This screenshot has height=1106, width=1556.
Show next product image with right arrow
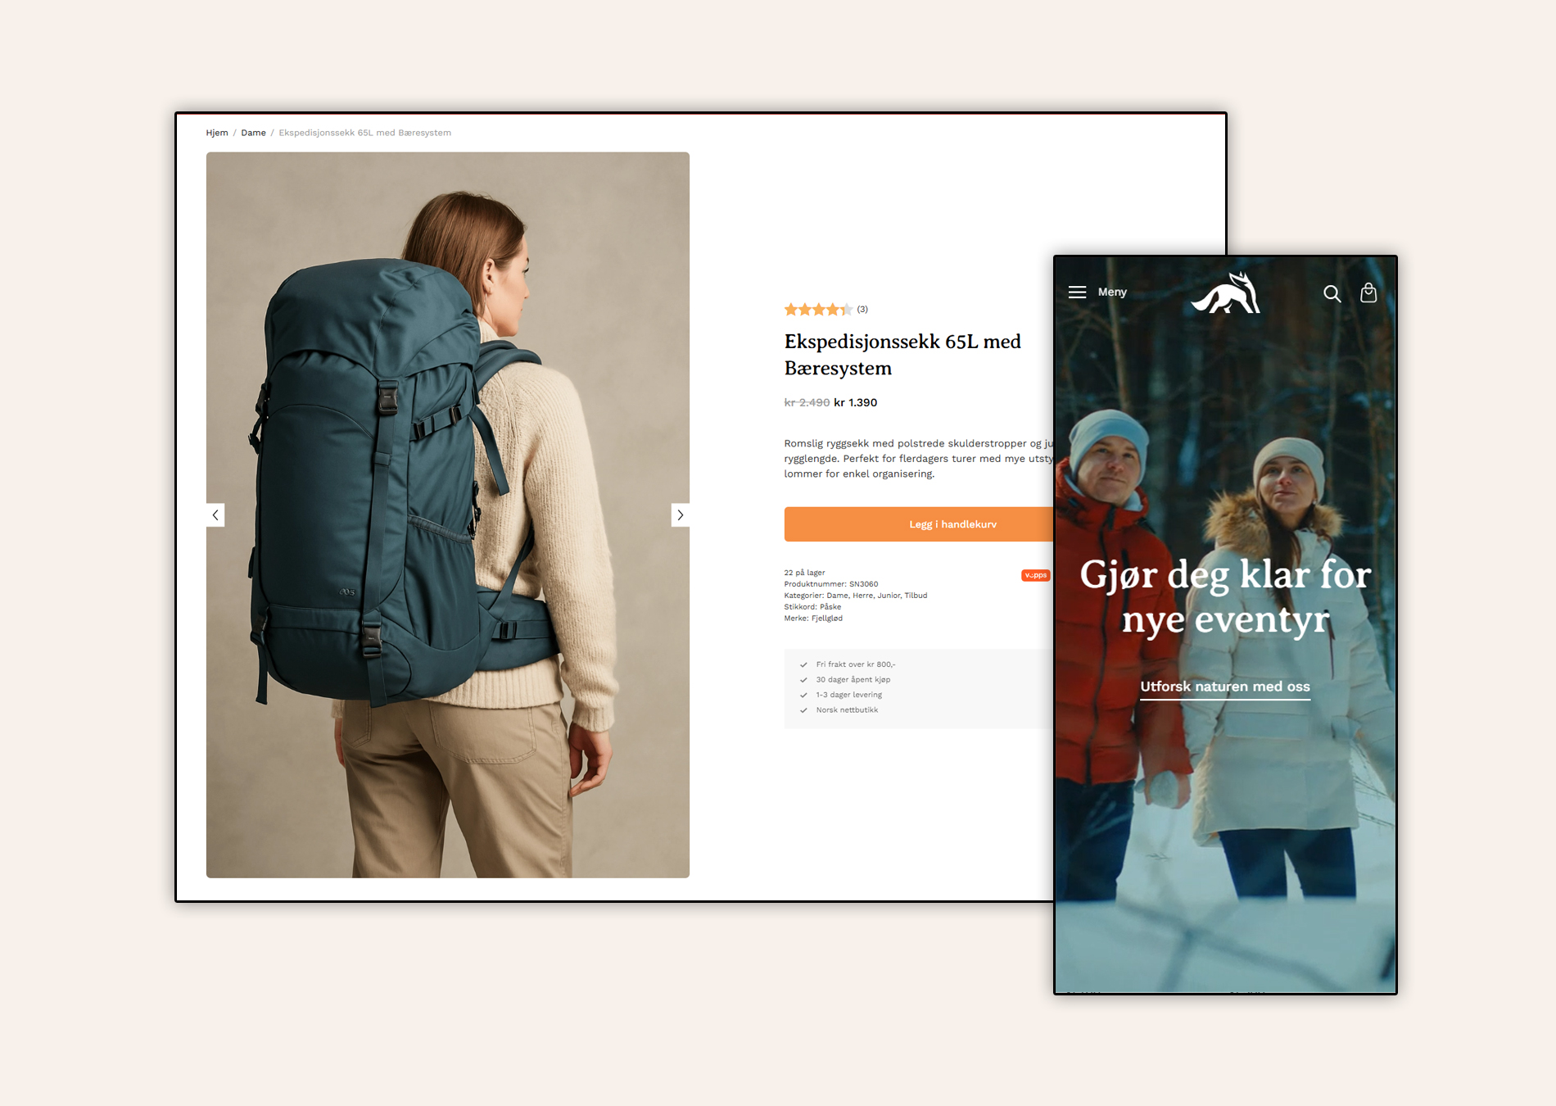coord(680,514)
